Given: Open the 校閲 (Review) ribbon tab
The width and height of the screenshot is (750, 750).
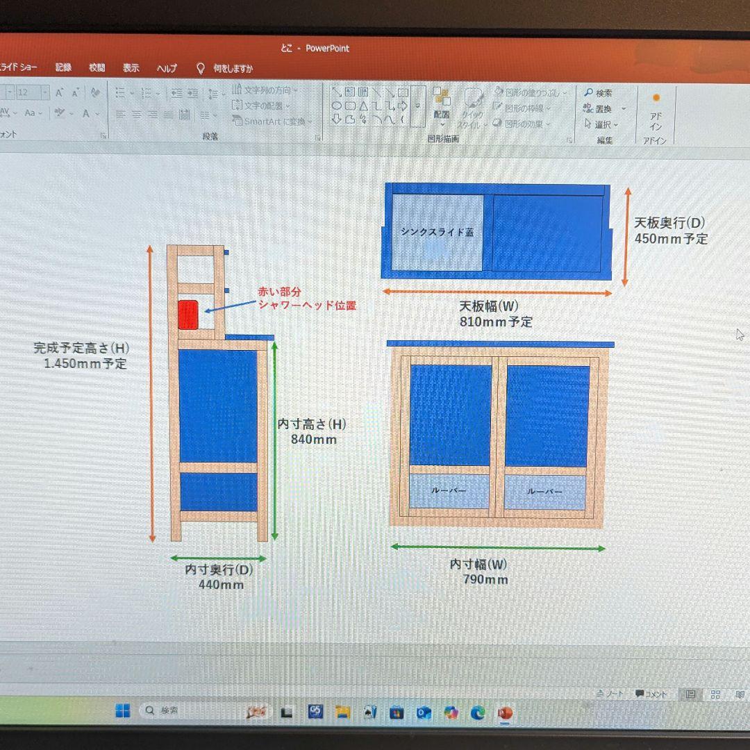Looking at the screenshot, I should pos(97,68).
